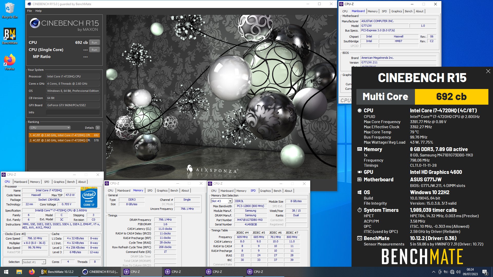The height and width of the screenshot is (277, 493).
Task: Click the GPU icon in BenchMate panel
Action: tap(359, 172)
